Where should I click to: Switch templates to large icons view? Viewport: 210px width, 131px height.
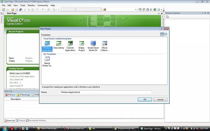click(162, 34)
